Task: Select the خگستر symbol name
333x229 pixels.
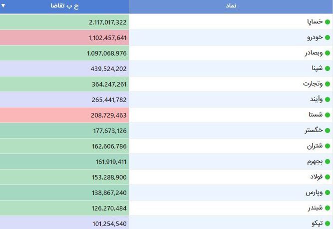Action: pyautogui.click(x=314, y=130)
